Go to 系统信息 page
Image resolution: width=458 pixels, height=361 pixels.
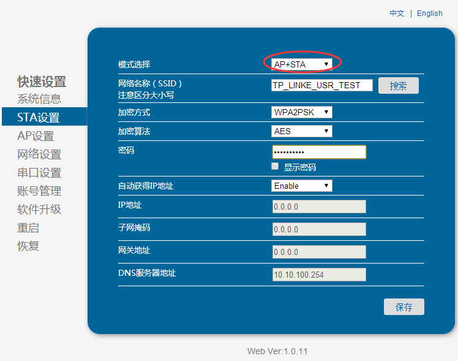pyautogui.click(x=39, y=99)
